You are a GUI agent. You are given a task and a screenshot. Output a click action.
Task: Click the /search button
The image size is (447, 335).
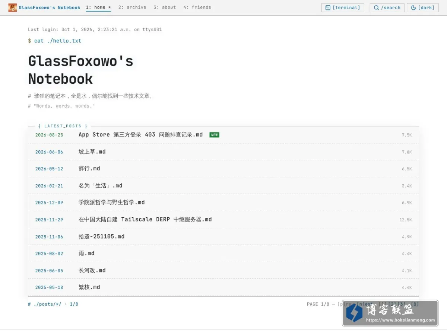[387, 7]
